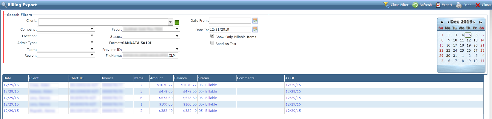The image size is (492, 119).
Task: Open the Date From calendar picker icon
Action: [x=255, y=21]
